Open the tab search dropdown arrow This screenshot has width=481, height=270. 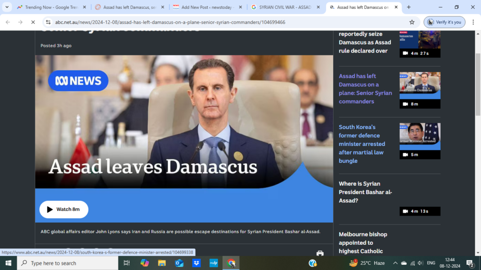coord(7,7)
